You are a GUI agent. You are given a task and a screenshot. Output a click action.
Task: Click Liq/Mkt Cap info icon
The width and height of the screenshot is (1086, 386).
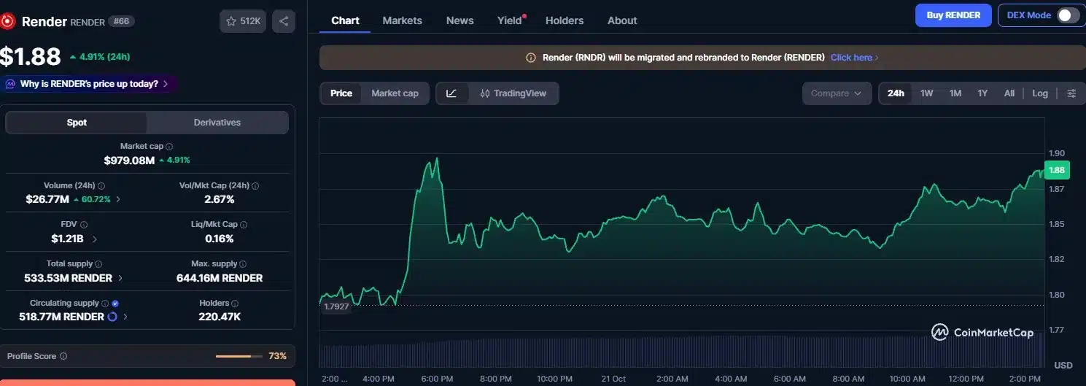[244, 225]
